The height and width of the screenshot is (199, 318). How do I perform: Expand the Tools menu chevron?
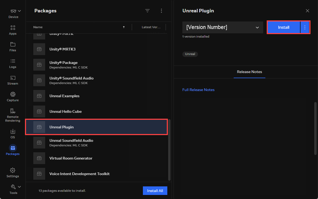(19, 187)
